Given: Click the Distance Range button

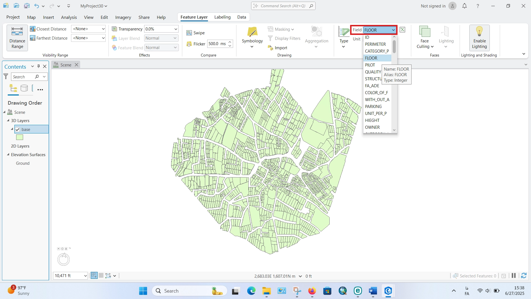Looking at the screenshot, I should tap(17, 38).
